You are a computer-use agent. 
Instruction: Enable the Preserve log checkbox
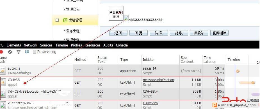35,52
